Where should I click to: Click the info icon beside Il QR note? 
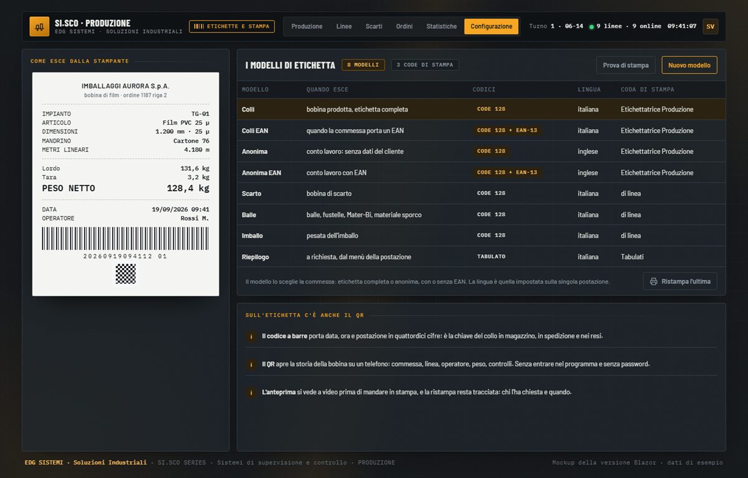(x=251, y=365)
